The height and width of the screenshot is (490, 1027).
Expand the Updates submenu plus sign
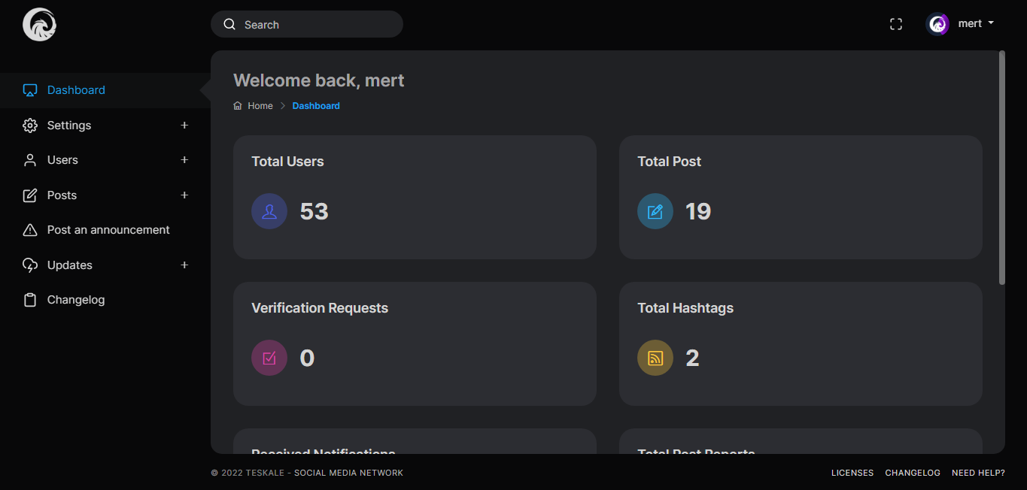coord(184,265)
